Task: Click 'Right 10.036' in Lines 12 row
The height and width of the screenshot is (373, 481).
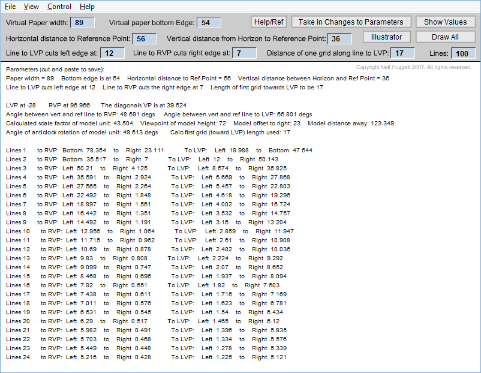Action: tap(271, 249)
